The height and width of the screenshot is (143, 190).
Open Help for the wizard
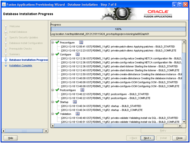coord(11,138)
